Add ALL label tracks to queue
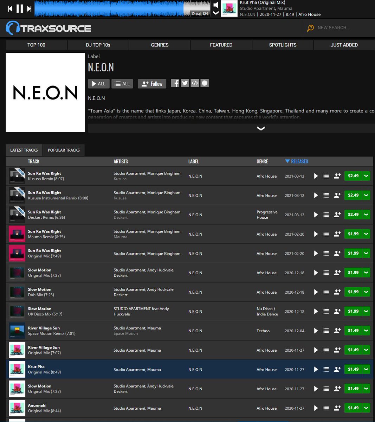 click(x=122, y=84)
